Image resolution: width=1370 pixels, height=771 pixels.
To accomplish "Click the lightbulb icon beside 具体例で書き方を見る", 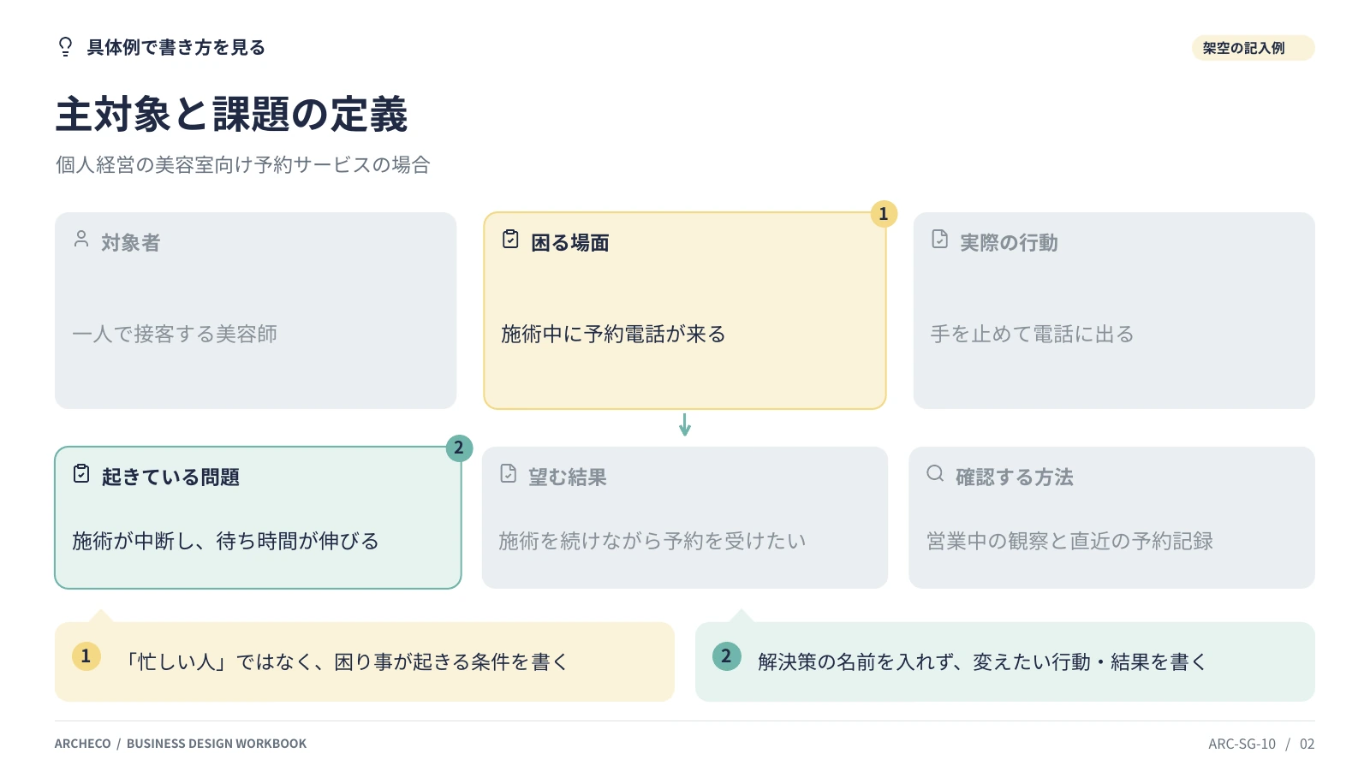I will [x=65, y=47].
